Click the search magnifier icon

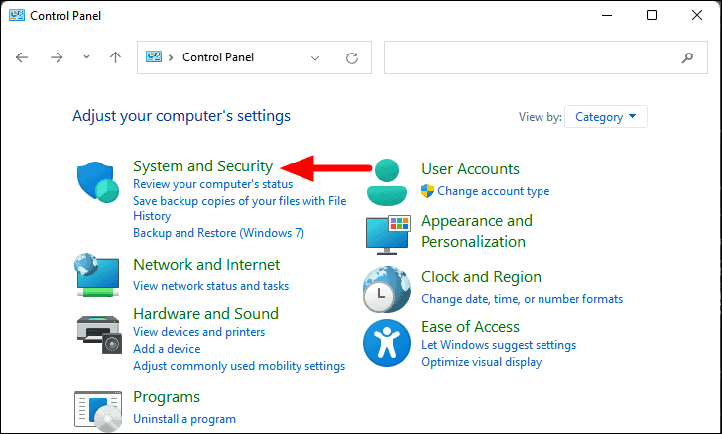coord(687,58)
